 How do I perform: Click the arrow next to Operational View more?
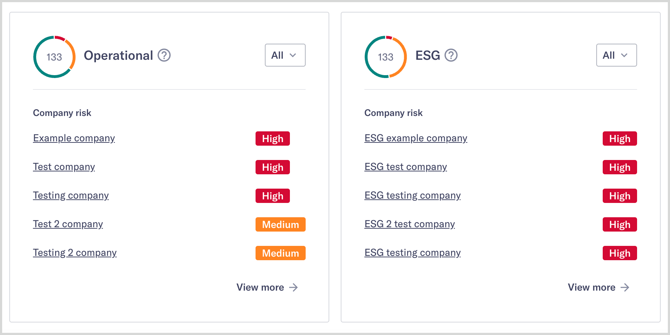pos(293,287)
